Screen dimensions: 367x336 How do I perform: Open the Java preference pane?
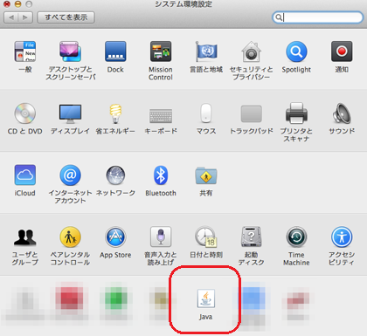pyautogui.click(x=206, y=298)
